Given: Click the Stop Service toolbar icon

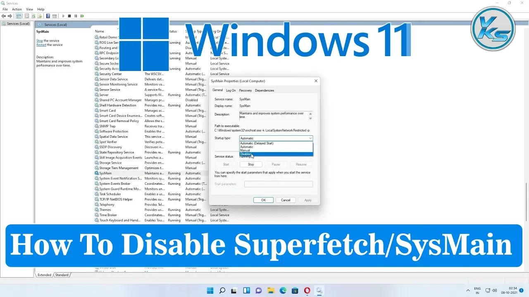Looking at the screenshot, I should tap(70, 16).
